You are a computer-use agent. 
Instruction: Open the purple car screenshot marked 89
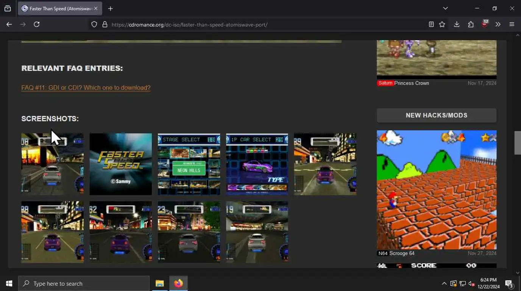click(325, 164)
